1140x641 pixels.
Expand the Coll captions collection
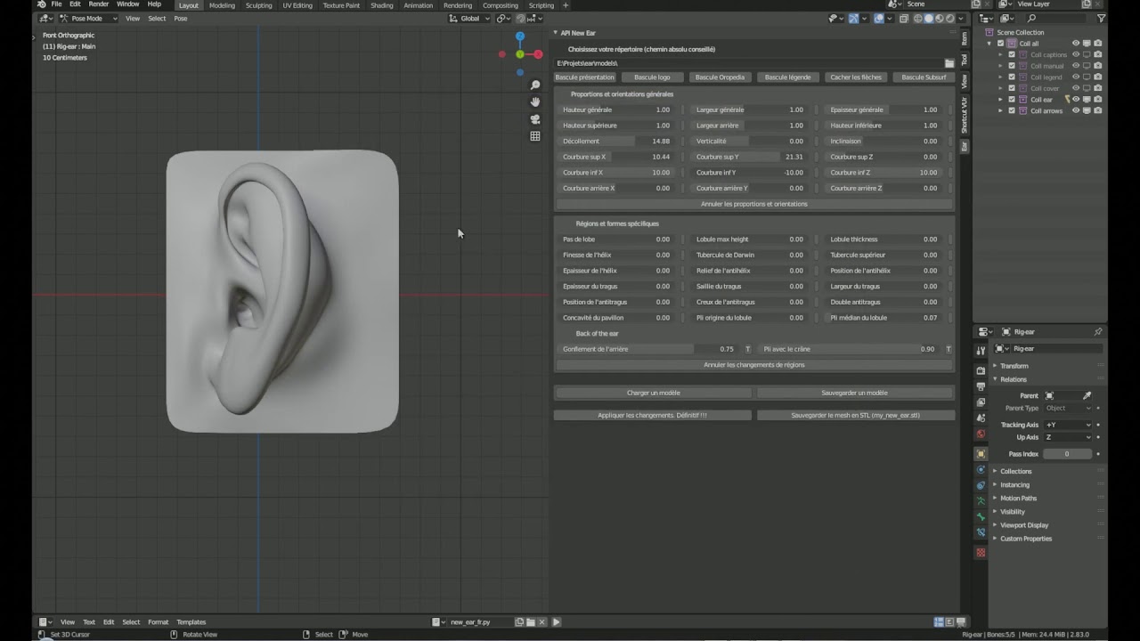[1000, 54]
